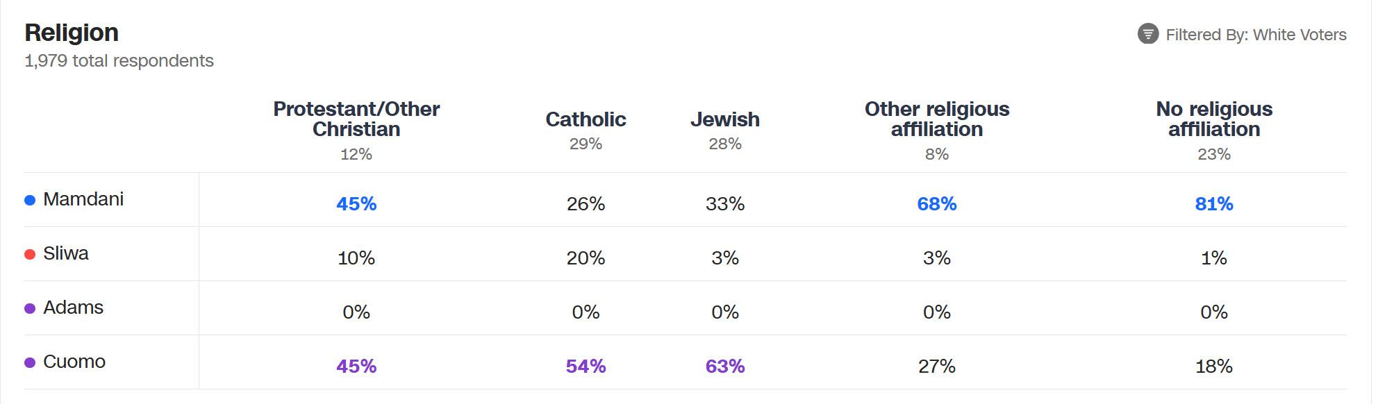The height and width of the screenshot is (404, 1378).
Task: Click the Religion section title
Action: [72, 33]
